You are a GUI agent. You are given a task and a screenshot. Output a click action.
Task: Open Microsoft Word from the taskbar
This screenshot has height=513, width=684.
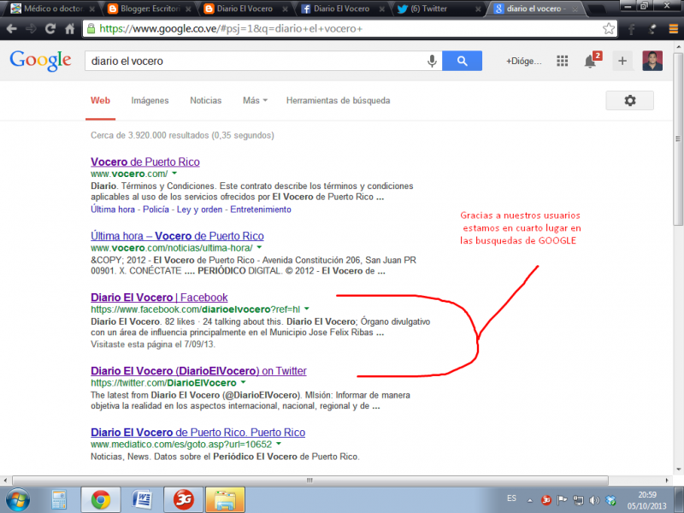coord(142,500)
